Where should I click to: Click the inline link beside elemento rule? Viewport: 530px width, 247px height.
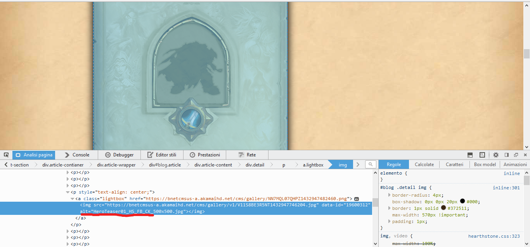pyautogui.click(x=512, y=173)
